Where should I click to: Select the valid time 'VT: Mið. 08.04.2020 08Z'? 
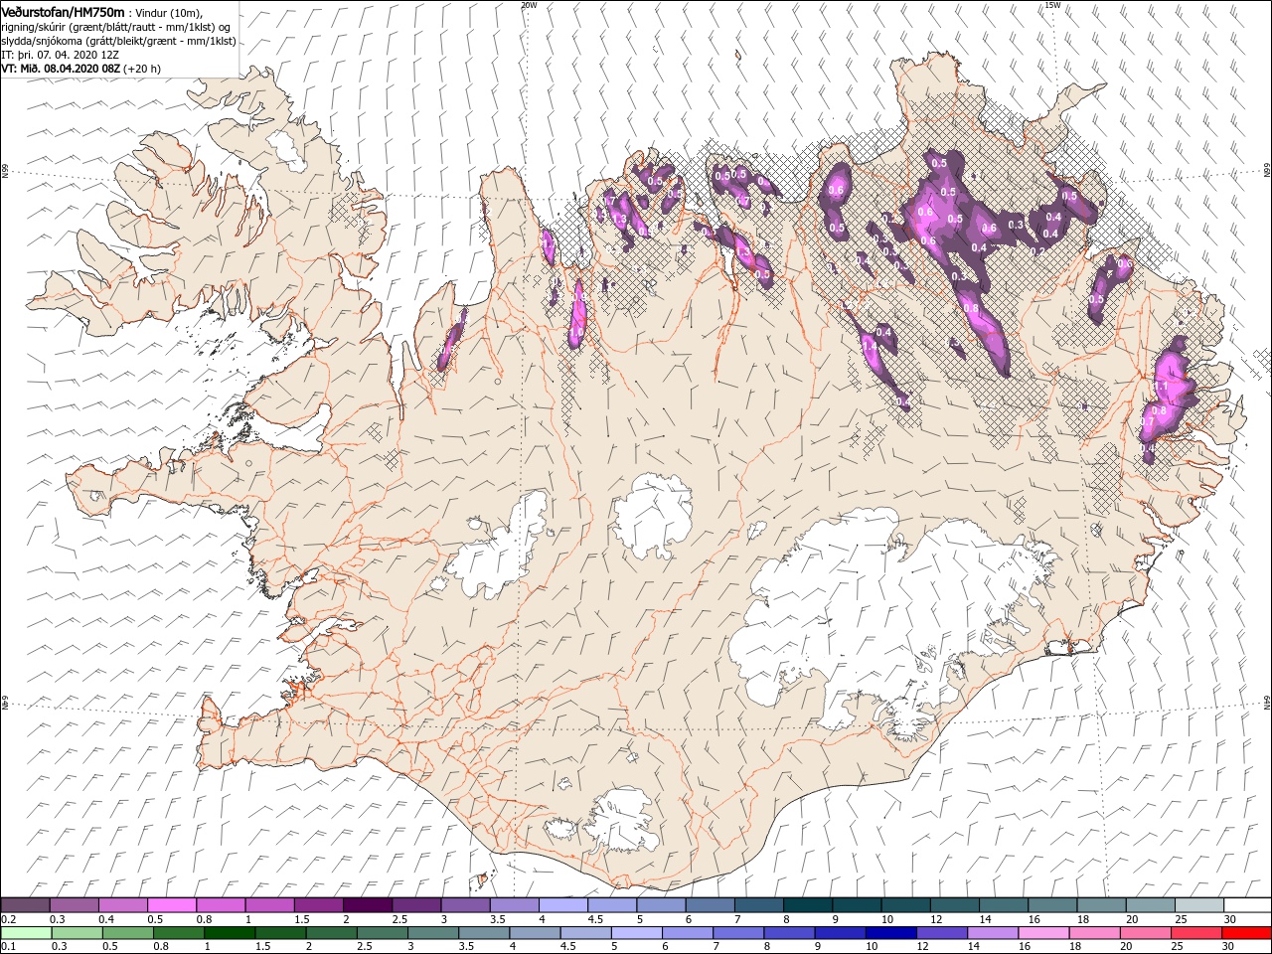tap(61, 69)
